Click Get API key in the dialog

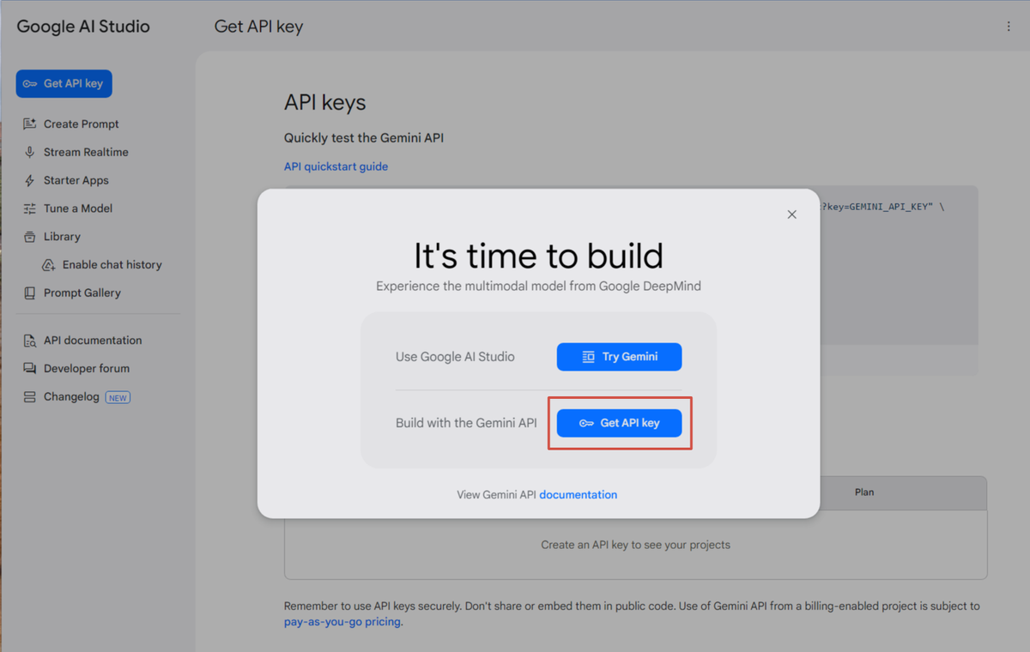(x=619, y=423)
